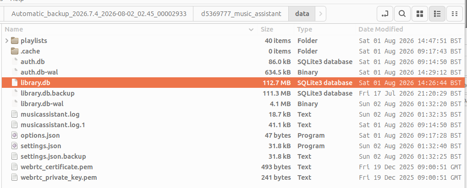467x188 pixels.
Task: Select the settings.json file icon
Action: pyautogui.click(x=15, y=146)
